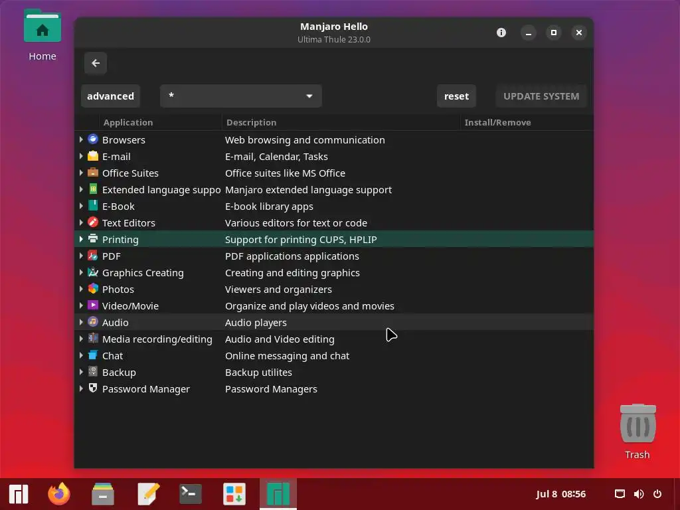Select 'Online messaging and chat' text
Screen dimensions: 680x510
pyautogui.click(x=287, y=356)
